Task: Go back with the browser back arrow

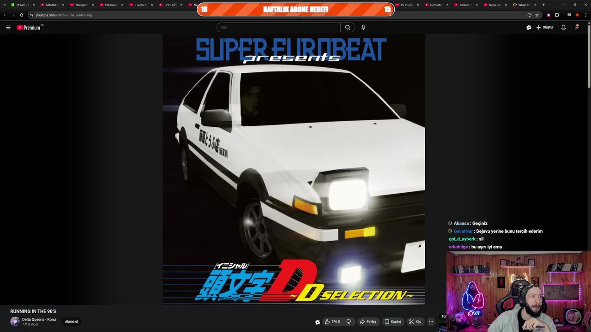Action: tap(5, 15)
